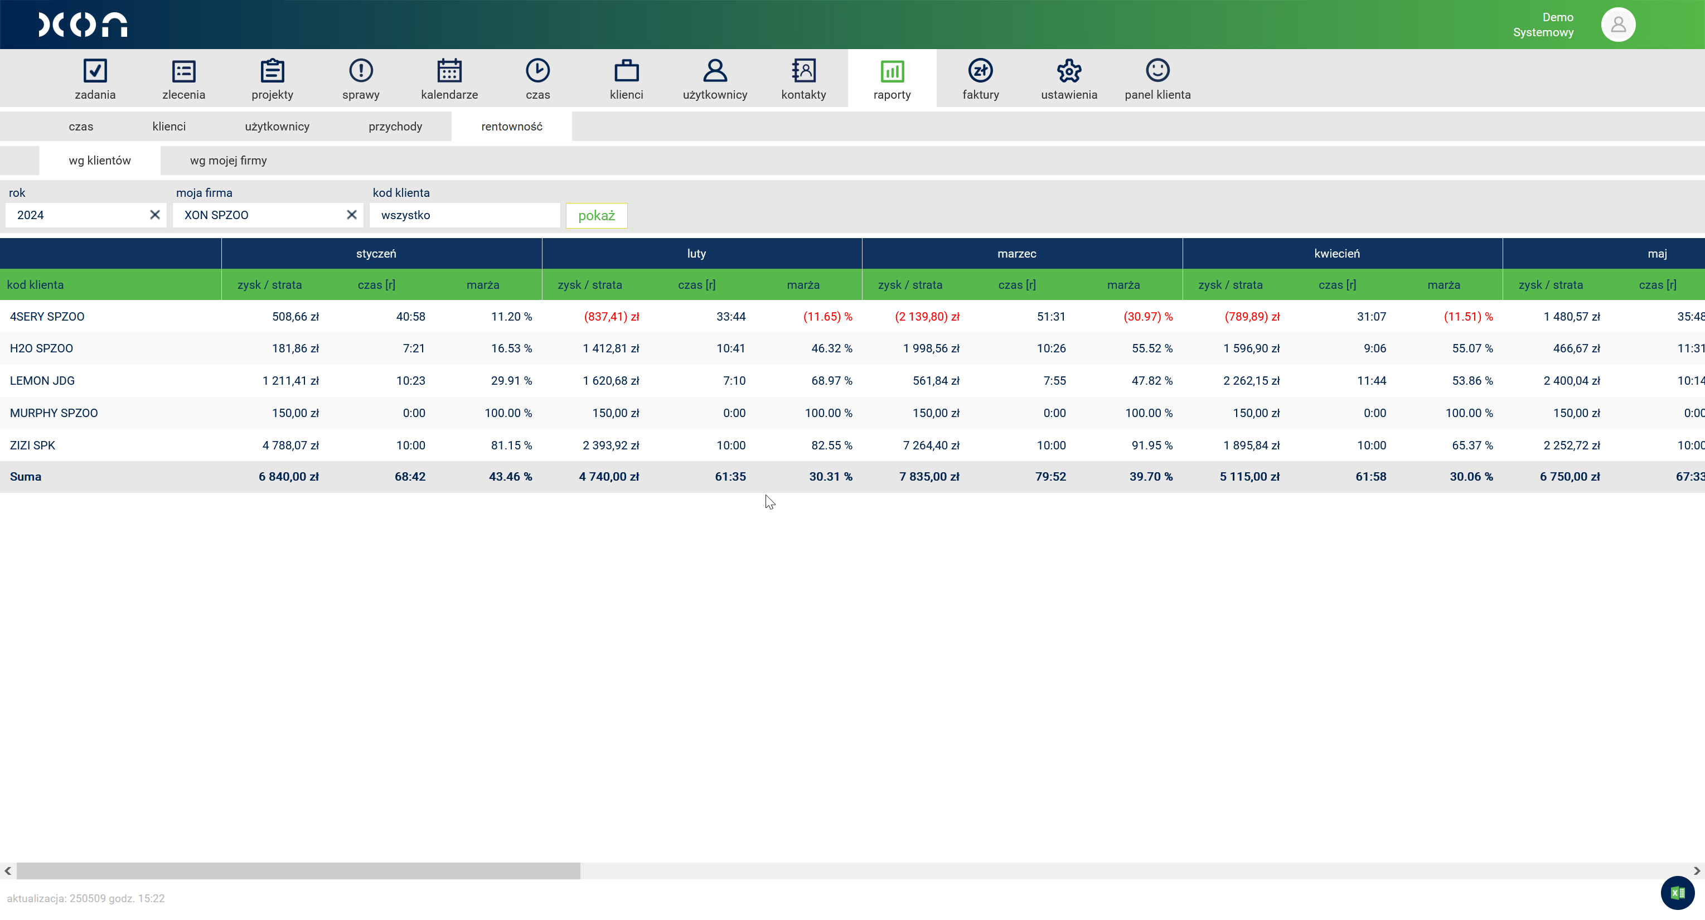Open the ustawienia gear icon

click(1069, 70)
